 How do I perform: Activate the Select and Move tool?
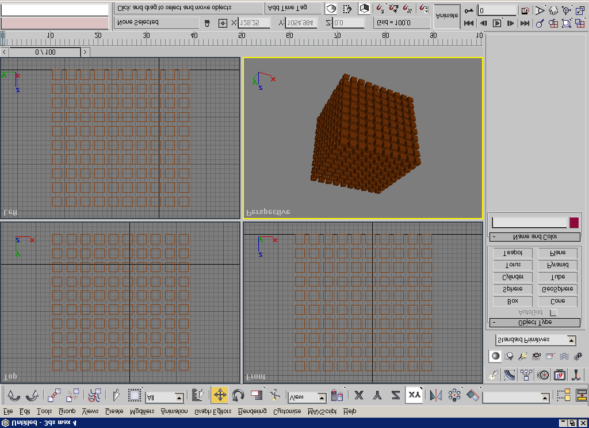tap(220, 395)
